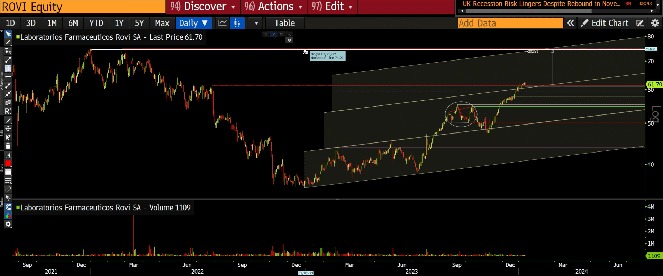The image size is (663, 276).
Task: Open the 96) Actions menu
Action: [x=274, y=7]
